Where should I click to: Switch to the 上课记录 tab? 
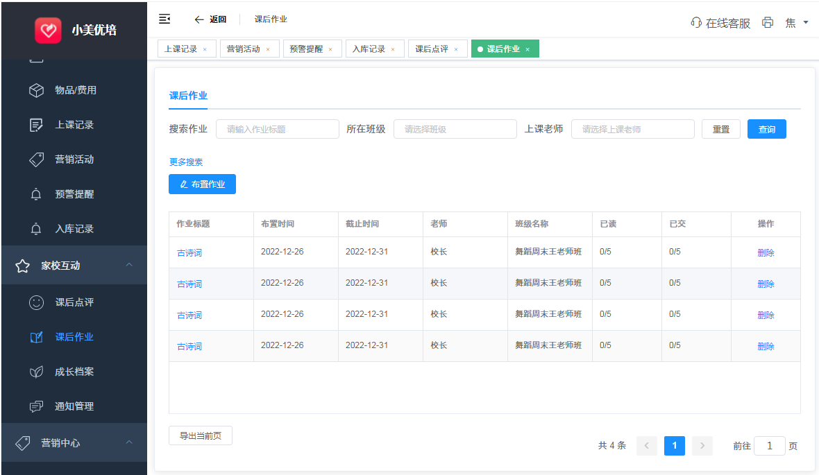[180, 49]
